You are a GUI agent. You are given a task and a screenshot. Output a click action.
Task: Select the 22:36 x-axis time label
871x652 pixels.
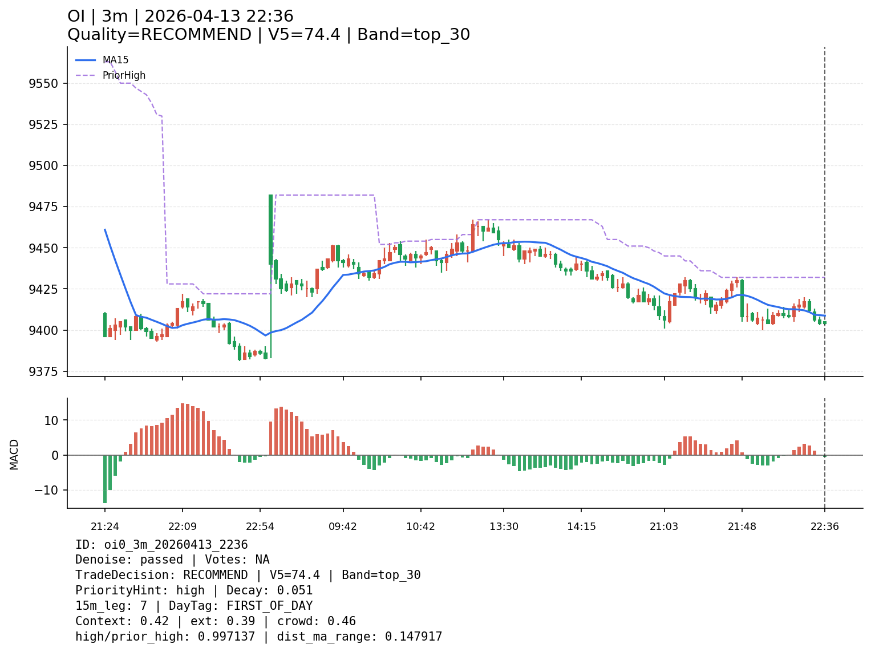coord(825,527)
